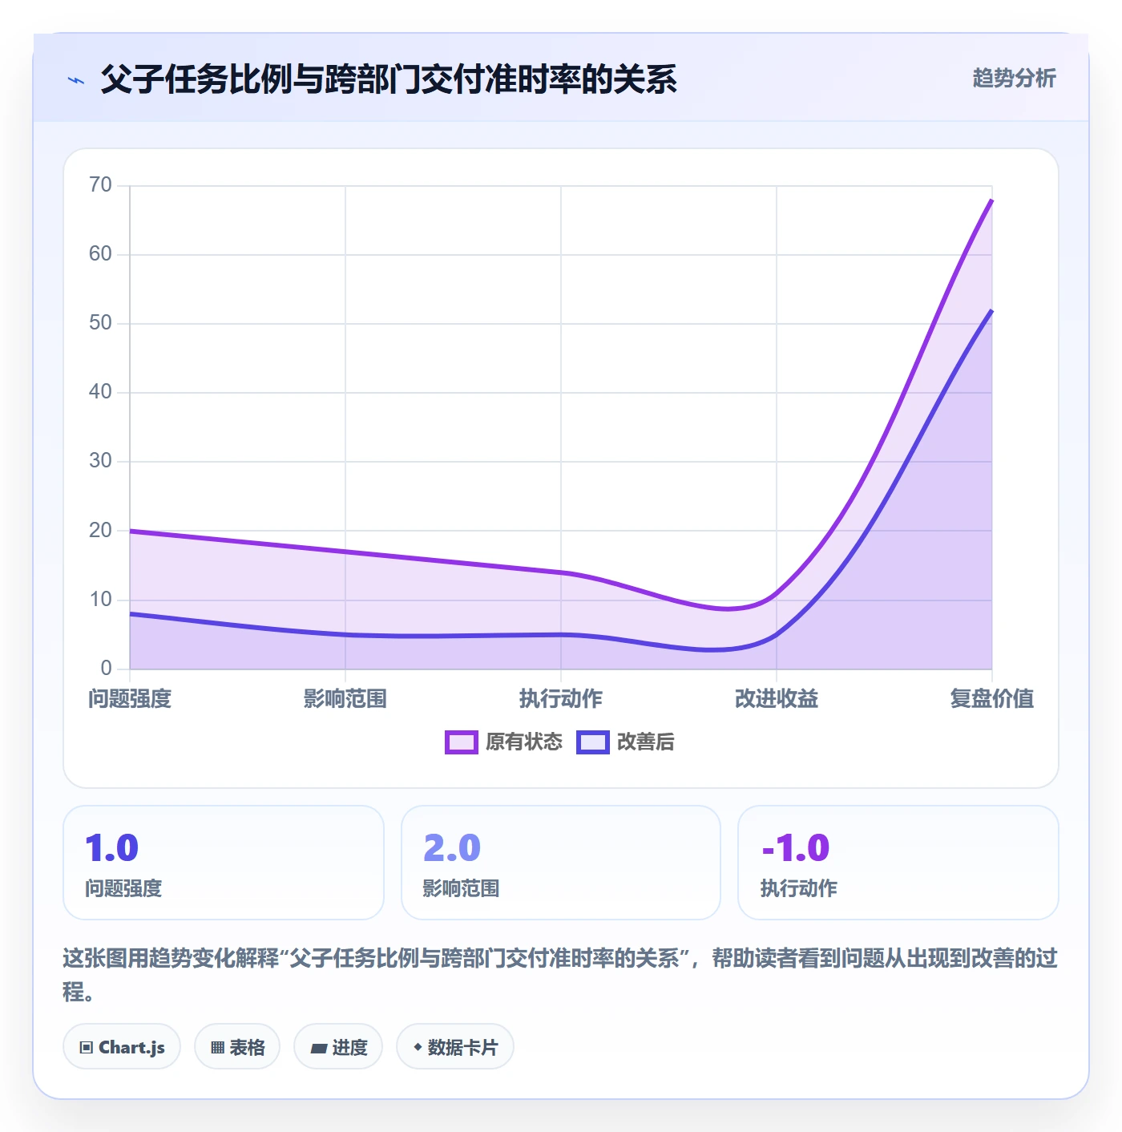This screenshot has width=1122, height=1132.
Task: Click the lightning bolt icon beside the title
Action: [76, 80]
